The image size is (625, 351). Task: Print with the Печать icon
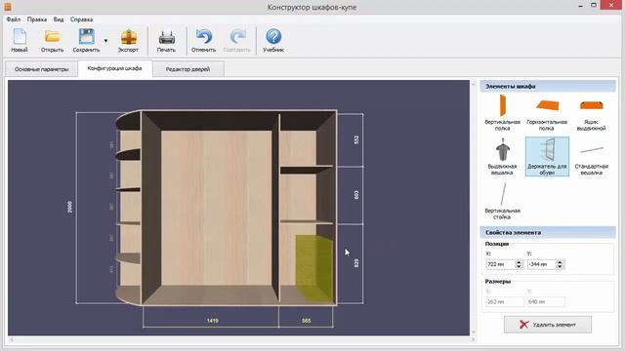pos(166,40)
